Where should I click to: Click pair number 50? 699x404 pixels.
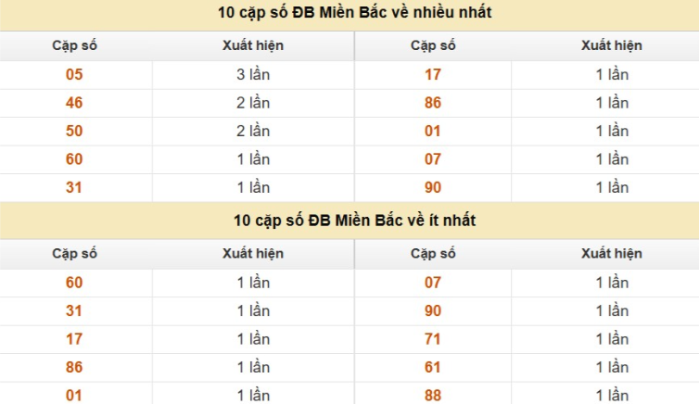pyautogui.click(x=74, y=132)
